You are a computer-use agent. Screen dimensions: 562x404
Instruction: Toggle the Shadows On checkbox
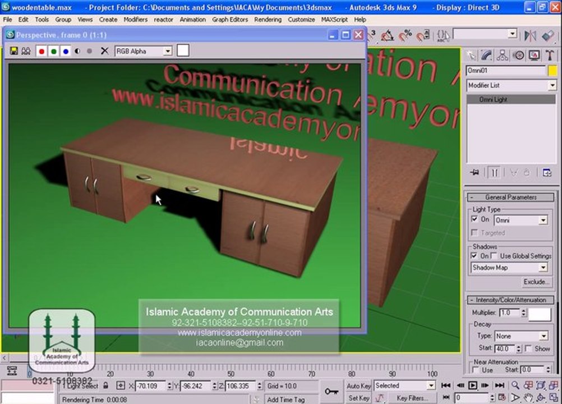(474, 256)
